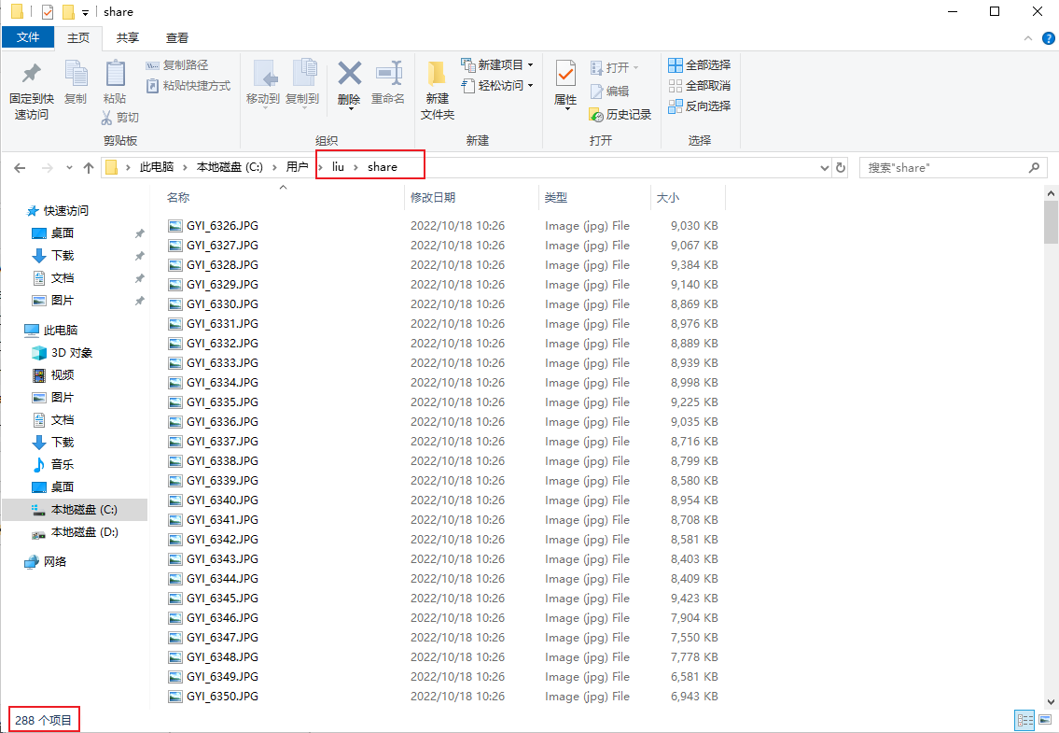Click the search magnifier icon
Screen dimensions: 1059x733
(1034, 168)
